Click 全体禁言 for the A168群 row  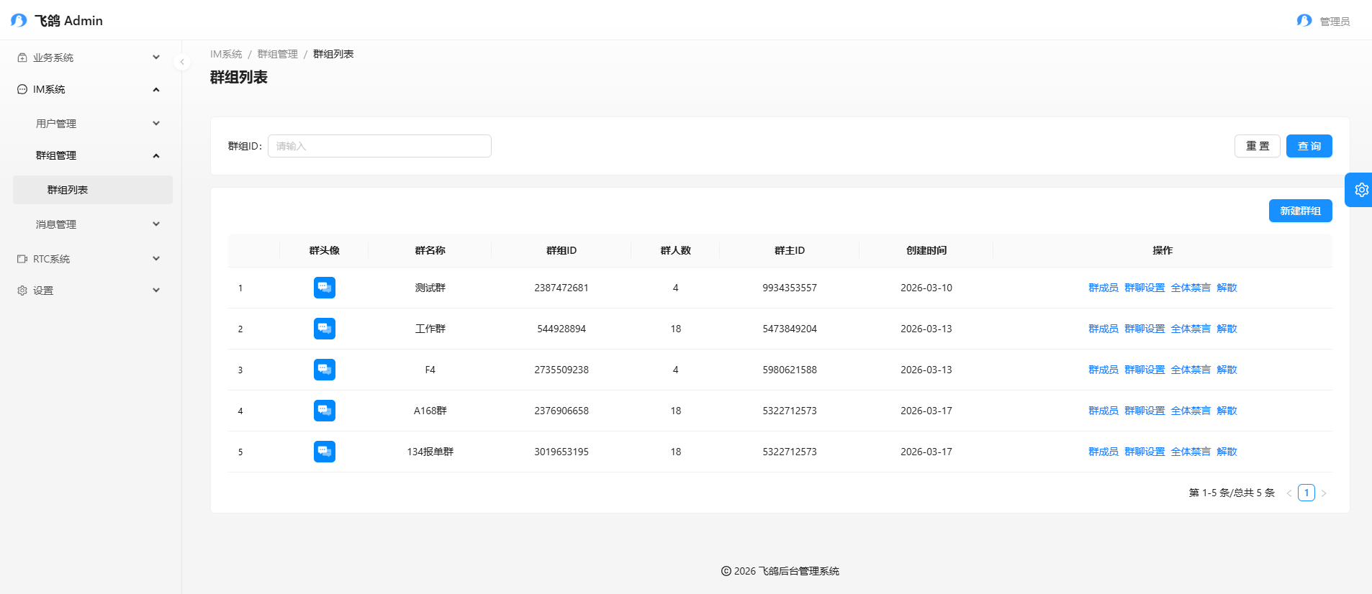[1190, 411]
